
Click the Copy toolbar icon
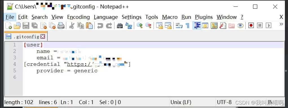(x=80, y=26)
